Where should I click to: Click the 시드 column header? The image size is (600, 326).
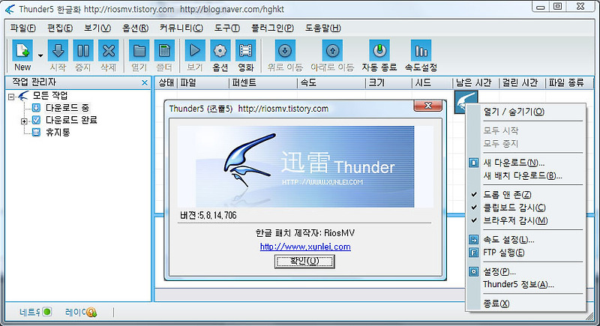[432, 82]
